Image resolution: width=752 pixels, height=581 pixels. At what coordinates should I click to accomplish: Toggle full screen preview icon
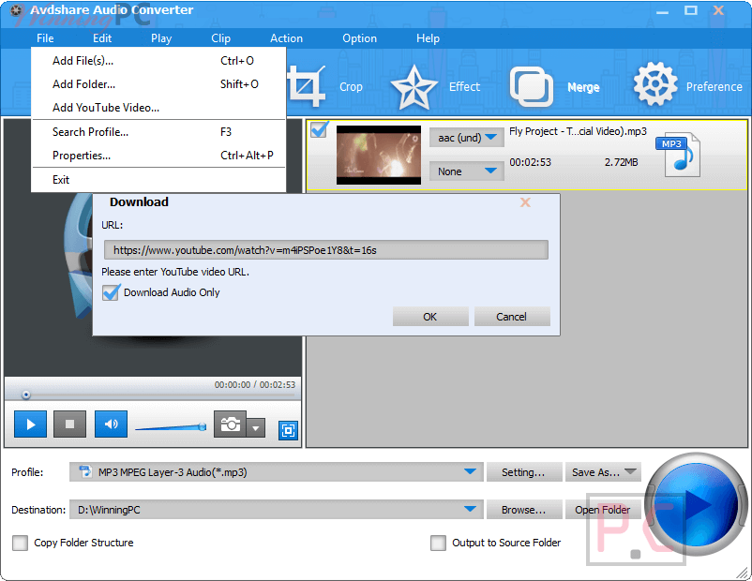click(288, 430)
